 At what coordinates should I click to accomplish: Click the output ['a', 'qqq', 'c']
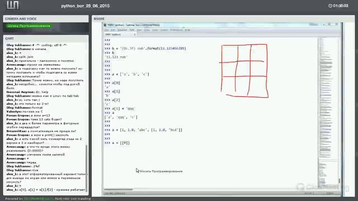point(121,117)
